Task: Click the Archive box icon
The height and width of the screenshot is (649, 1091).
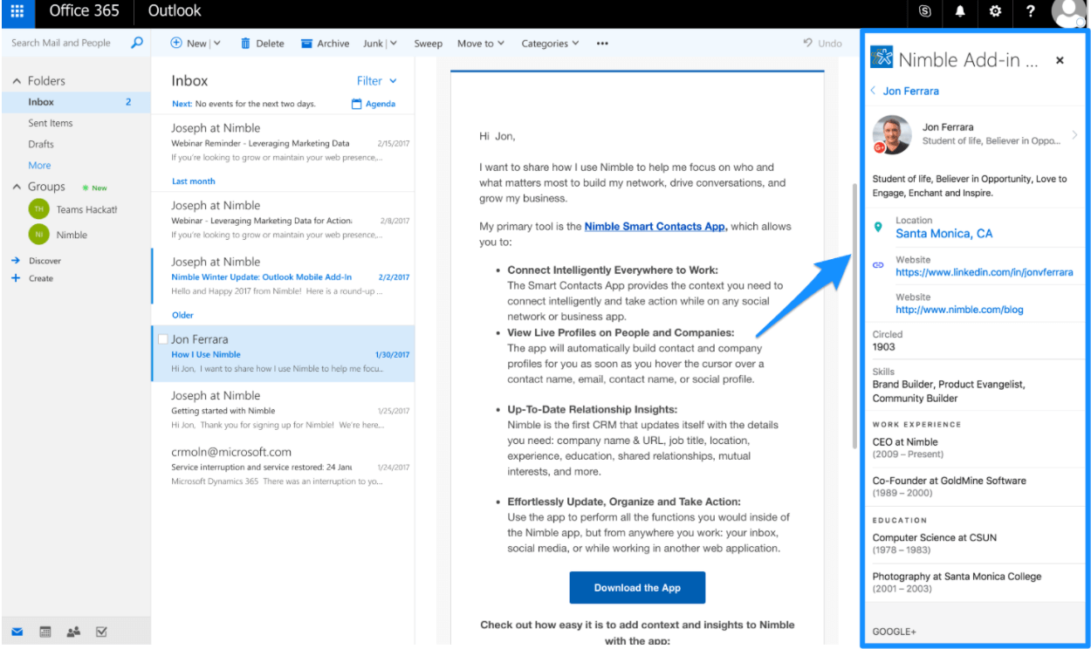Action: [x=306, y=44]
